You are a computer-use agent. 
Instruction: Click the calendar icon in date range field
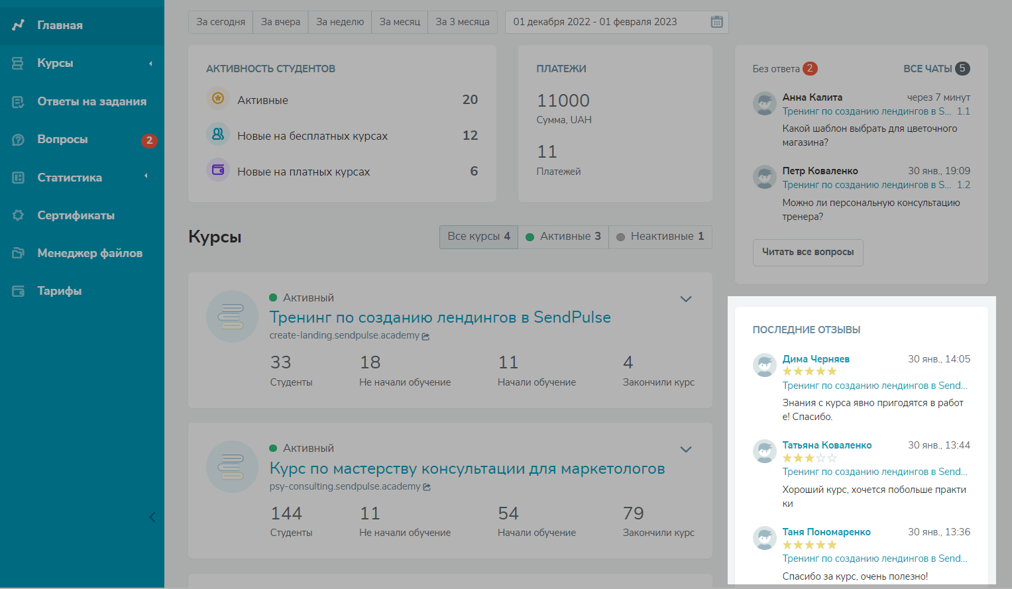click(x=716, y=22)
